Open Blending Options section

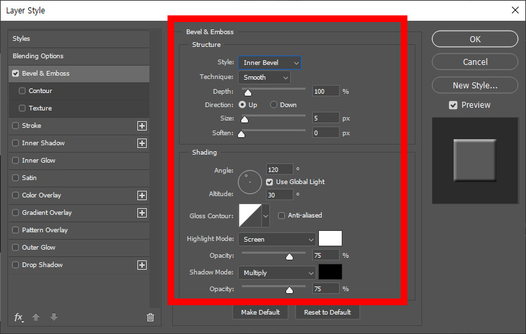[79, 56]
